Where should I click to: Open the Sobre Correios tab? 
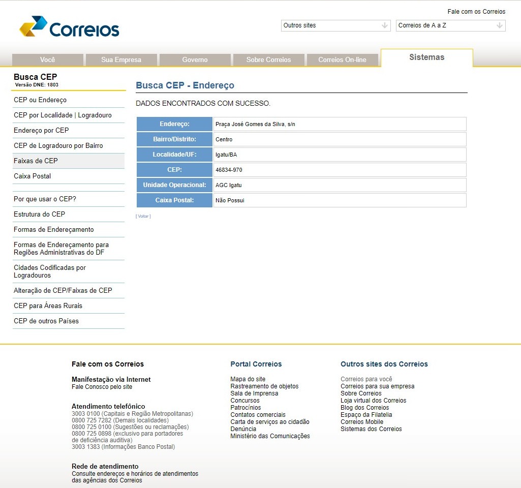point(268,60)
